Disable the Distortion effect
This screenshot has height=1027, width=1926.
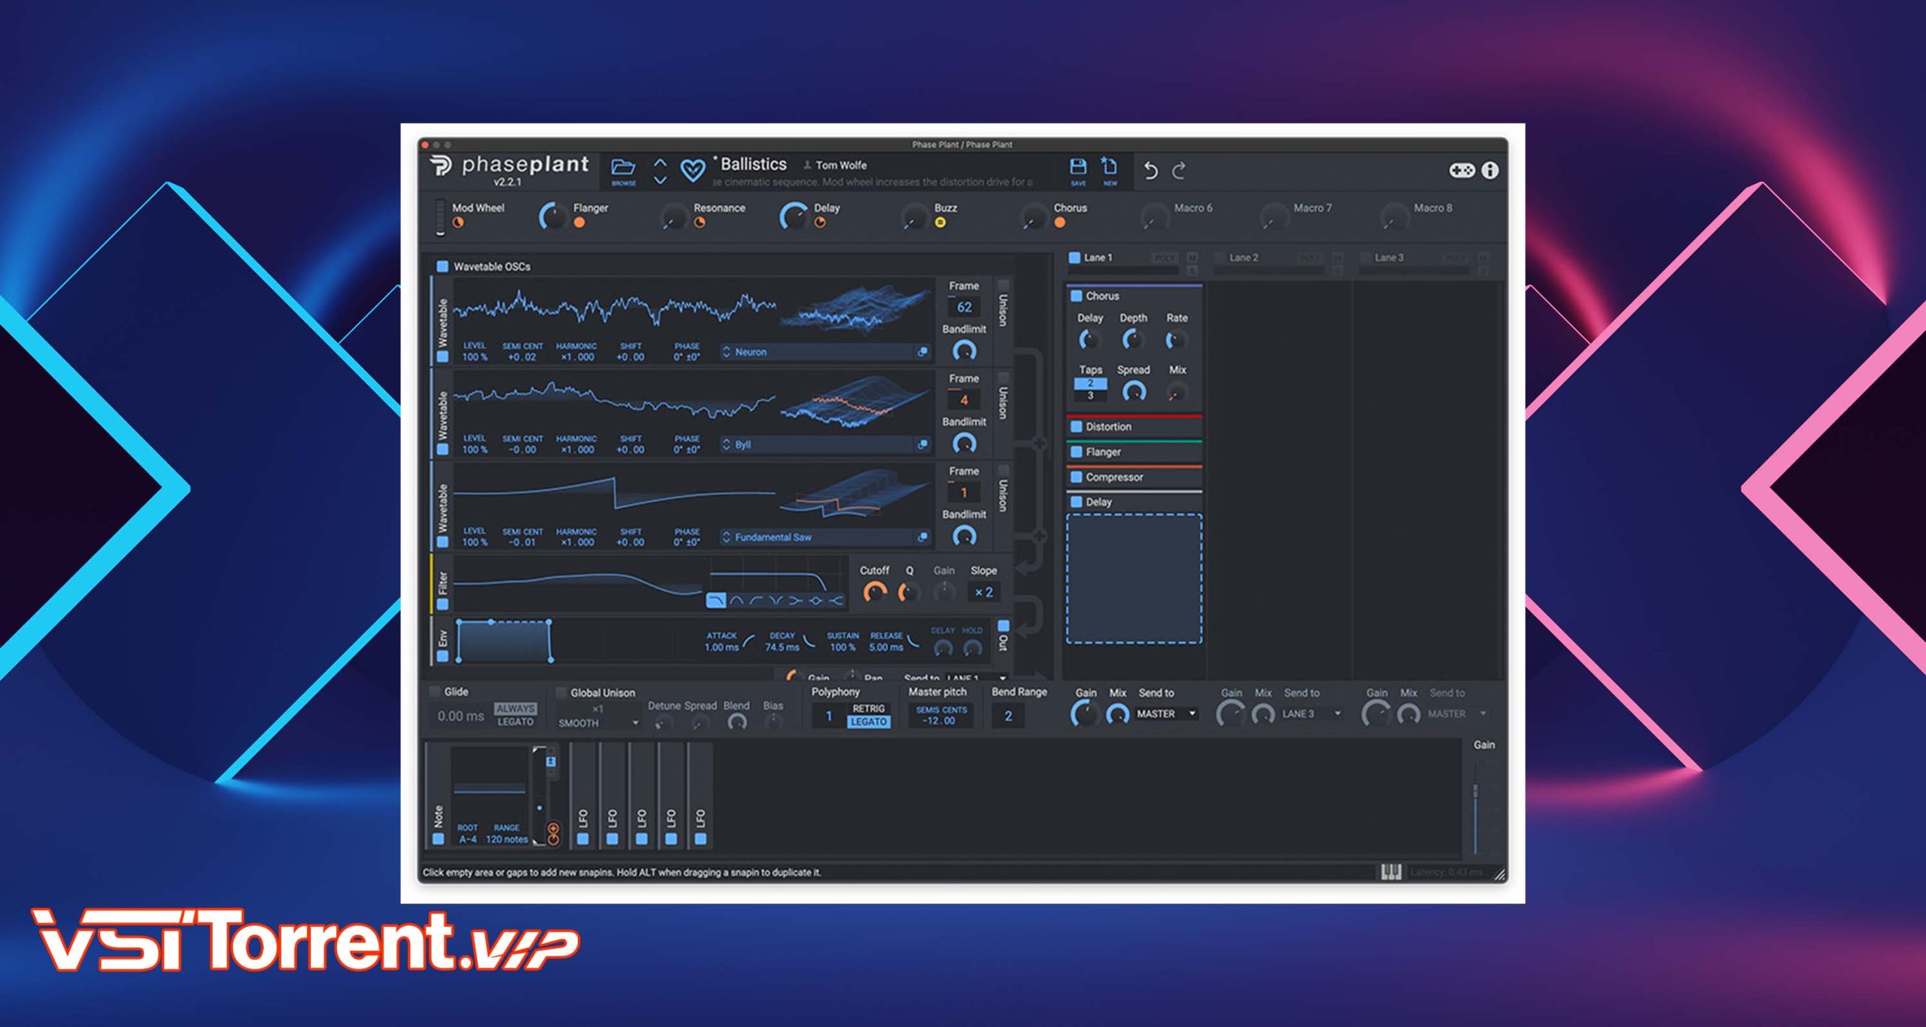[x=1077, y=427]
